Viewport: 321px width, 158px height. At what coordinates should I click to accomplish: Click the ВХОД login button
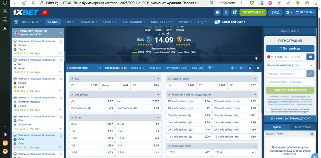pyautogui.click(x=275, y=13)
